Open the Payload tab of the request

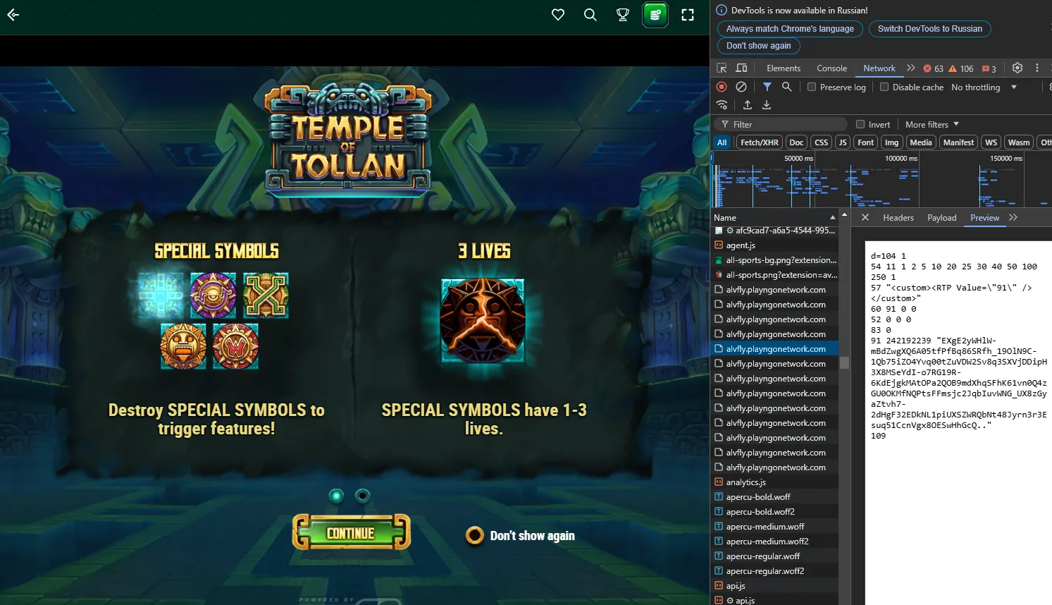(x=942, y=218)
